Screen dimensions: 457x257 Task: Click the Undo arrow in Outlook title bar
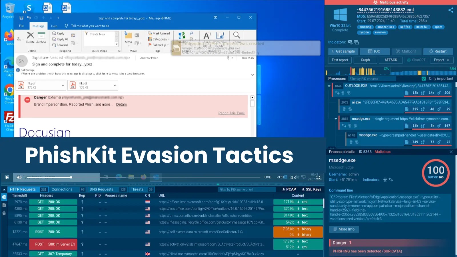coord(29,18)
